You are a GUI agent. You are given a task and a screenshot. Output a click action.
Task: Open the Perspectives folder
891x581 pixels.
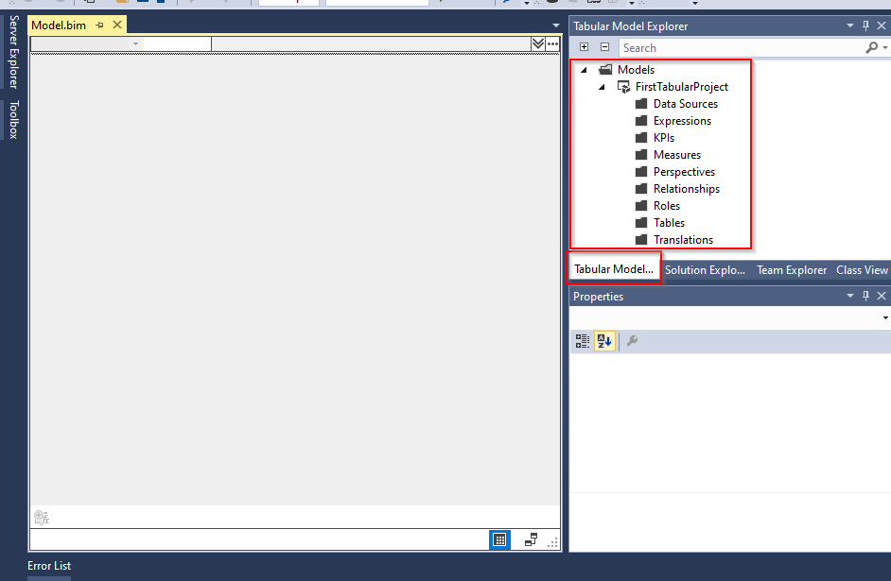pyautogui.click(x=684, y=172)
